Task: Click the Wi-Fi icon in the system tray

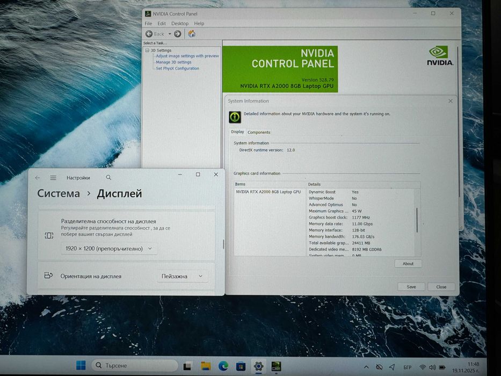Action: tap(423, 367)
